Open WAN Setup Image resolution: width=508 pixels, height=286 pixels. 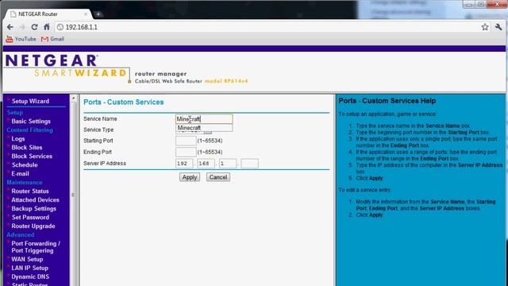click(x=27, y=260)
